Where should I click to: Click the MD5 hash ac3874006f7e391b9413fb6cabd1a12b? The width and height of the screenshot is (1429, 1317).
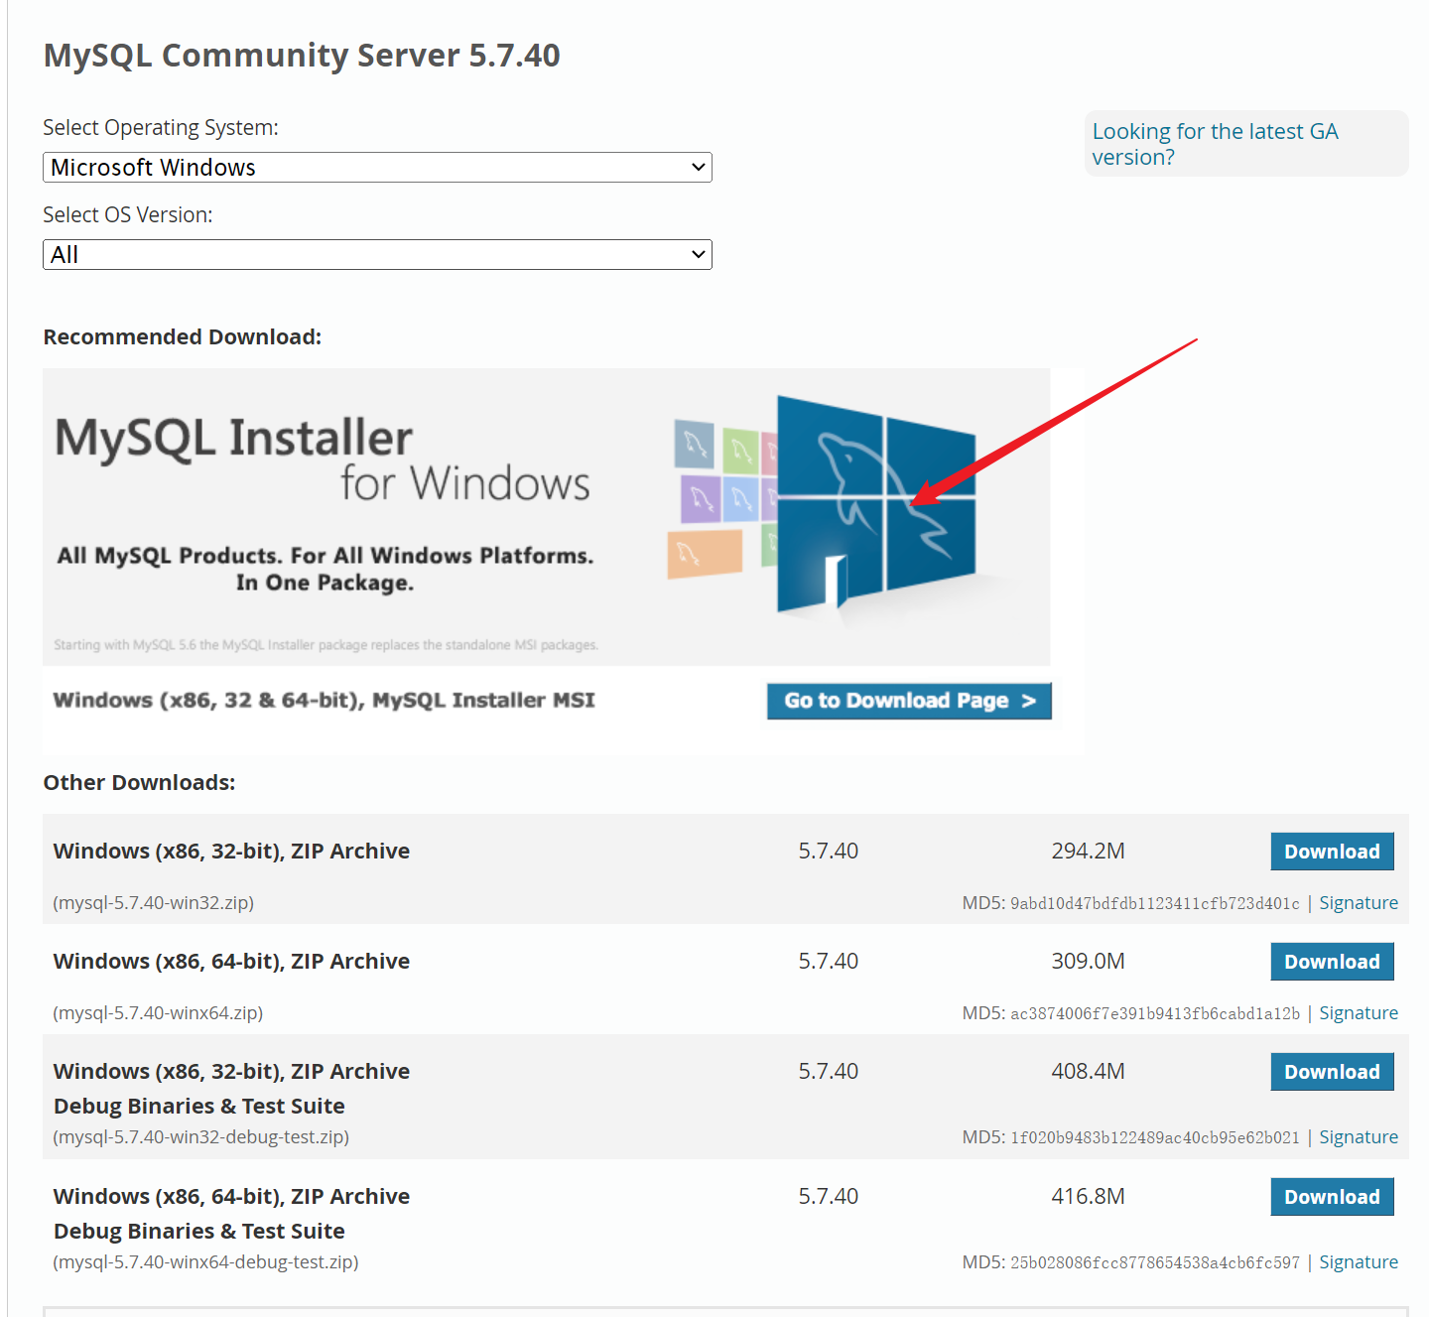[1155, 1013]
